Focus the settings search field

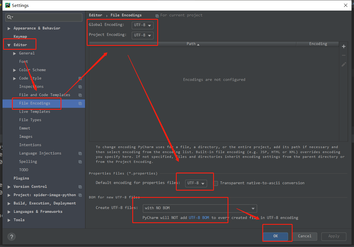pos(44,17)
